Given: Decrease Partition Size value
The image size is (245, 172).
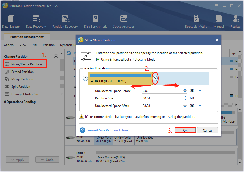Looking at the screenshot, I should (x=185, y=99).
